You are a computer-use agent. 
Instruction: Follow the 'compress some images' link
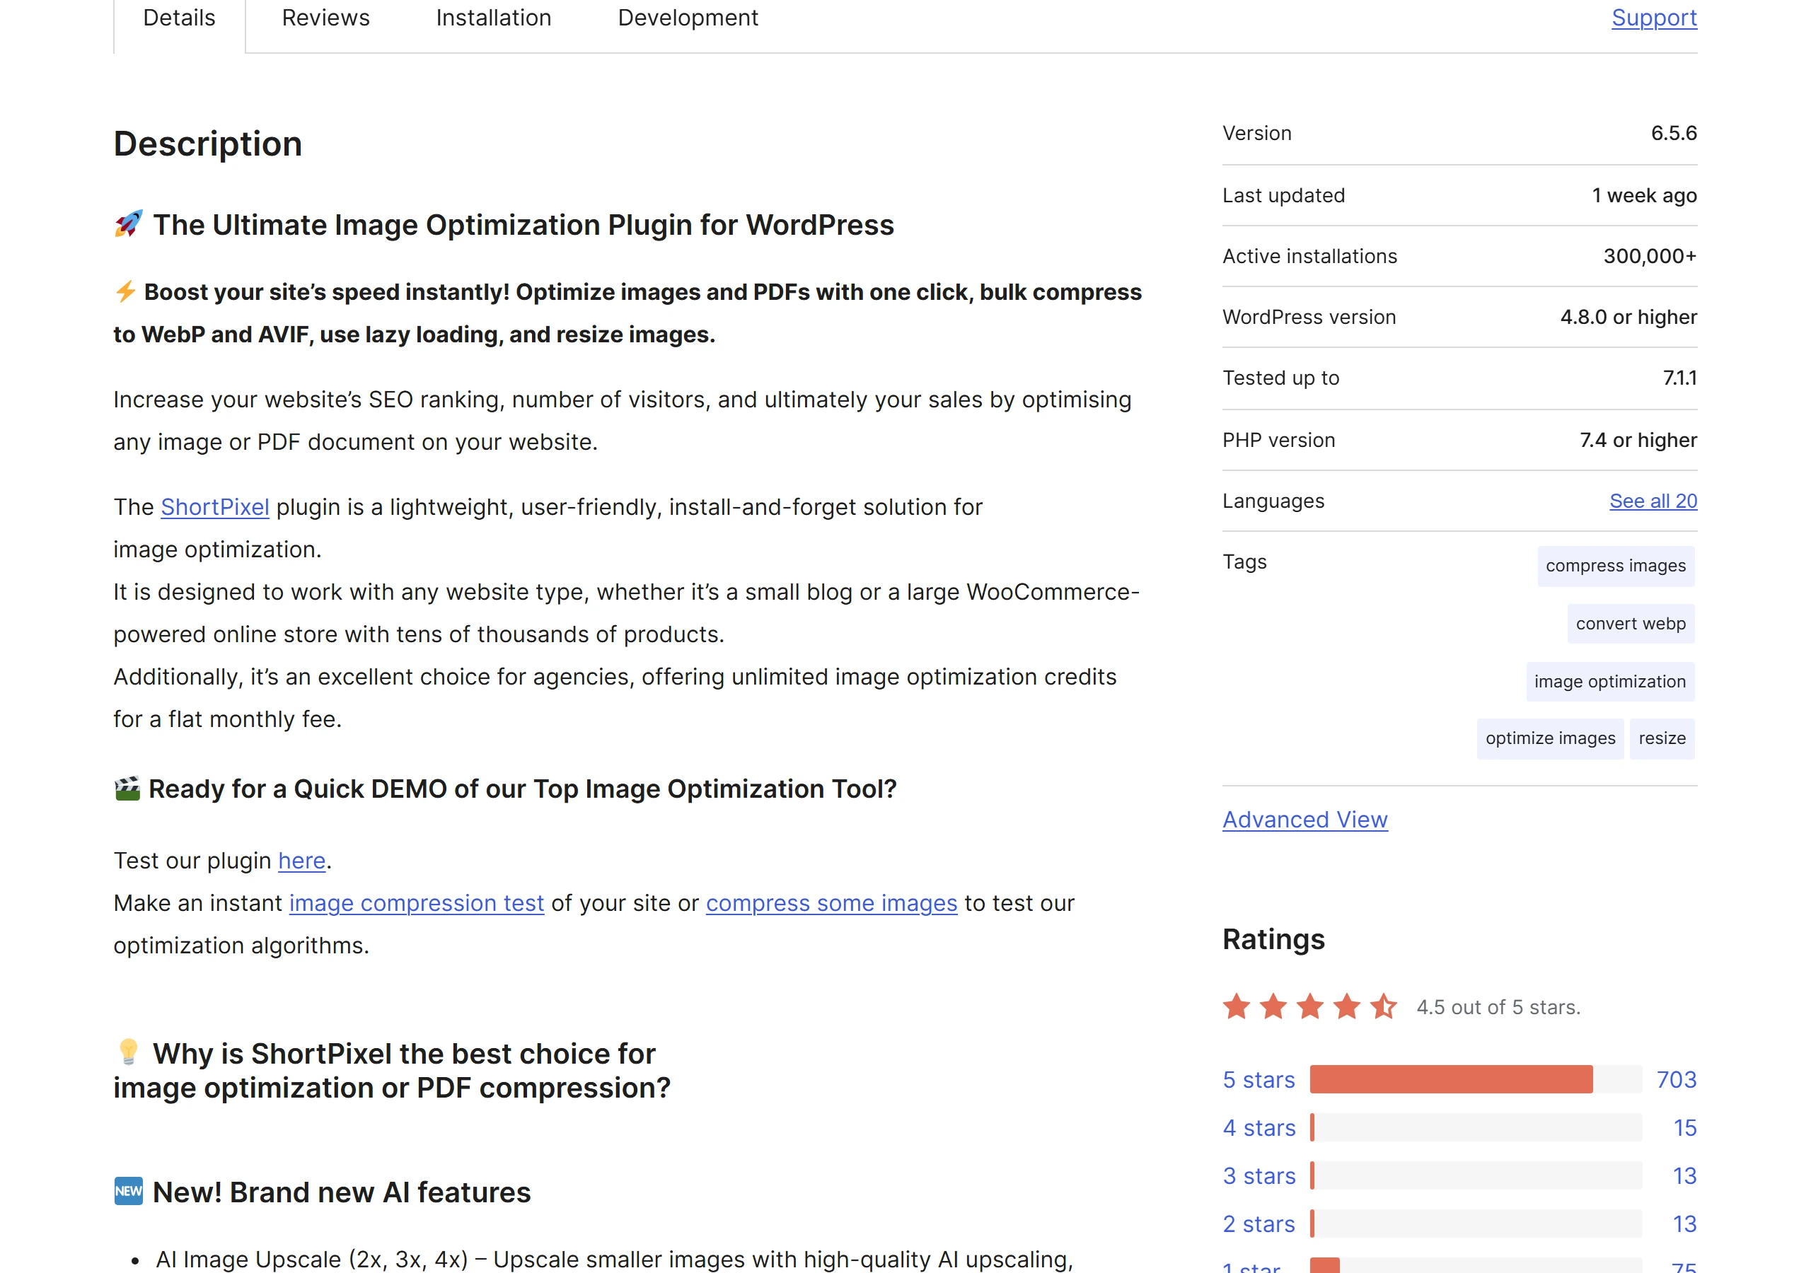coord(831,903)
